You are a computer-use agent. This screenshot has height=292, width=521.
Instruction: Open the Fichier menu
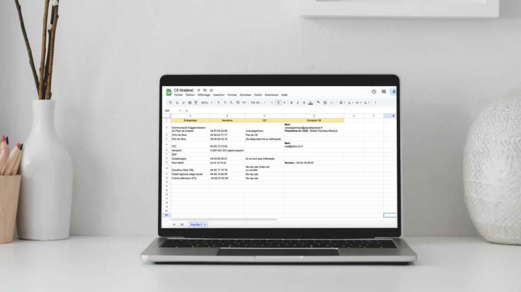point(179,95)
